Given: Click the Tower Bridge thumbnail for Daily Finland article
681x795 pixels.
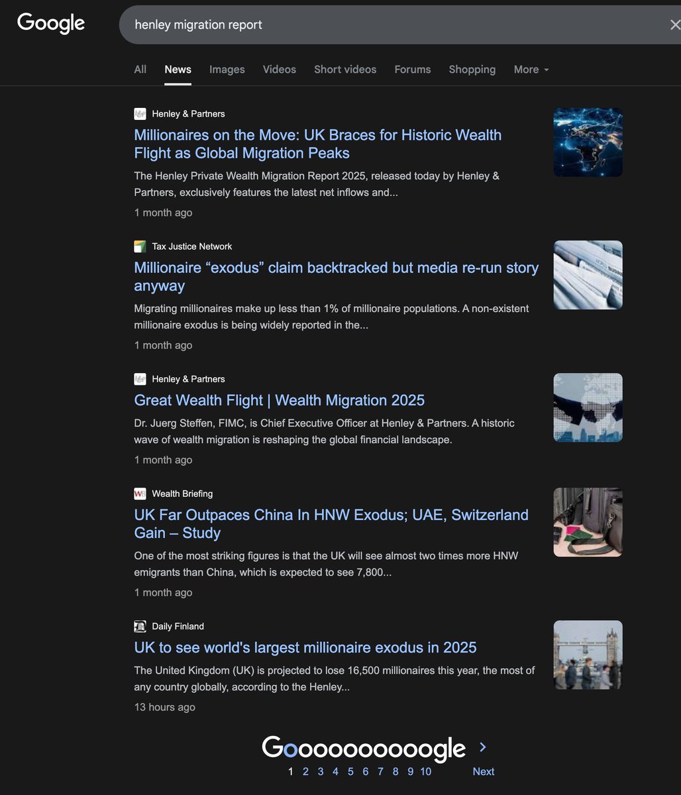Looking at the screenshot, I should tap(588, 655).
